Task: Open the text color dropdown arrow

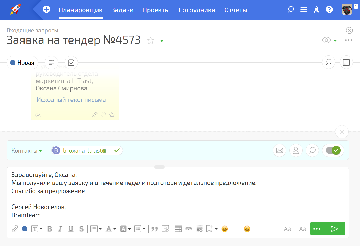Action: pyautogui.click(x=115, y=229)
